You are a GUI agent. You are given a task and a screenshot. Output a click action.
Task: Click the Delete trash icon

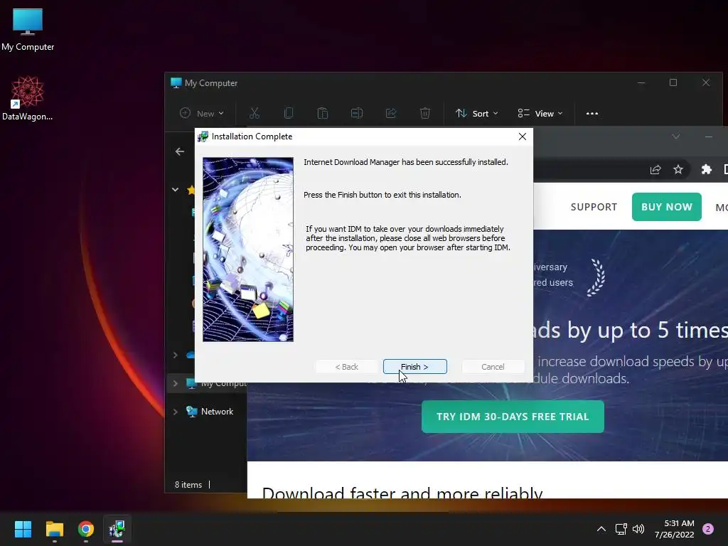(x=425, y=113)
